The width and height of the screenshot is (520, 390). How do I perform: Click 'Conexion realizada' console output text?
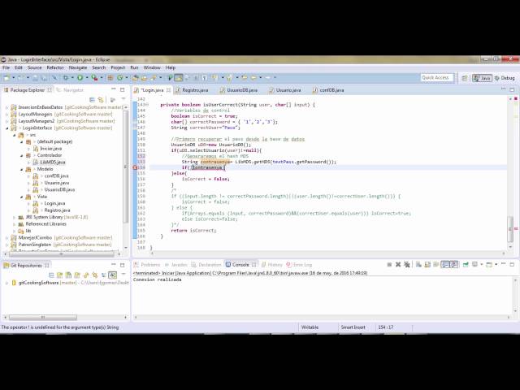click(x=157, y=279)
